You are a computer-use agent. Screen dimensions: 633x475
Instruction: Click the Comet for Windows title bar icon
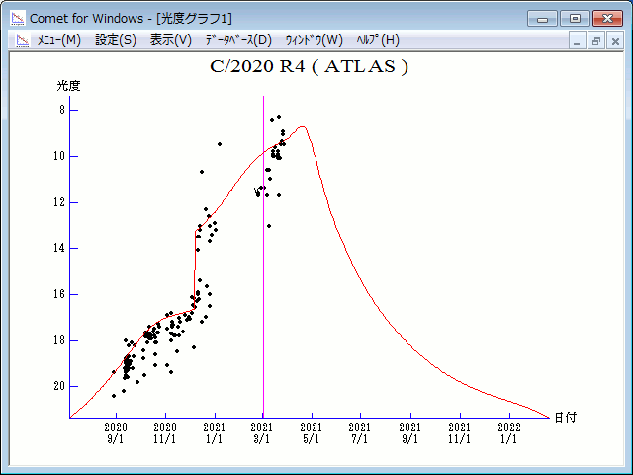pyautogui.click(x=18, y=18)
